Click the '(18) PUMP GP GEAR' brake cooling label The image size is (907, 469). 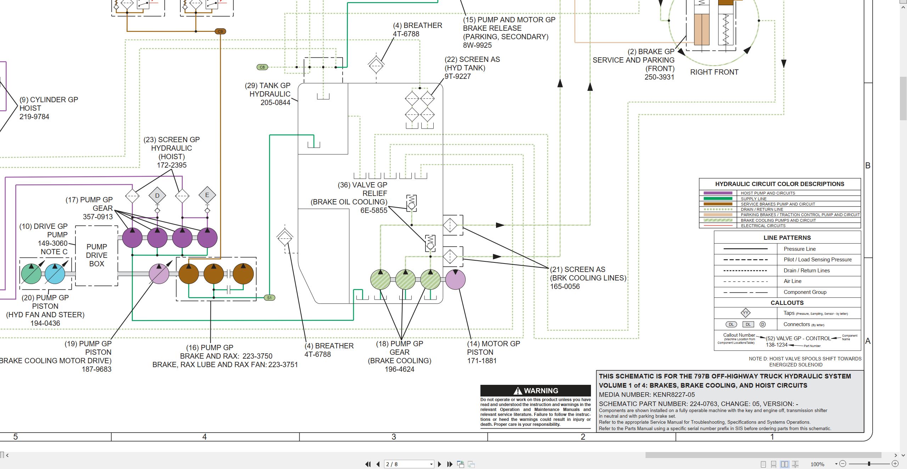400,357
